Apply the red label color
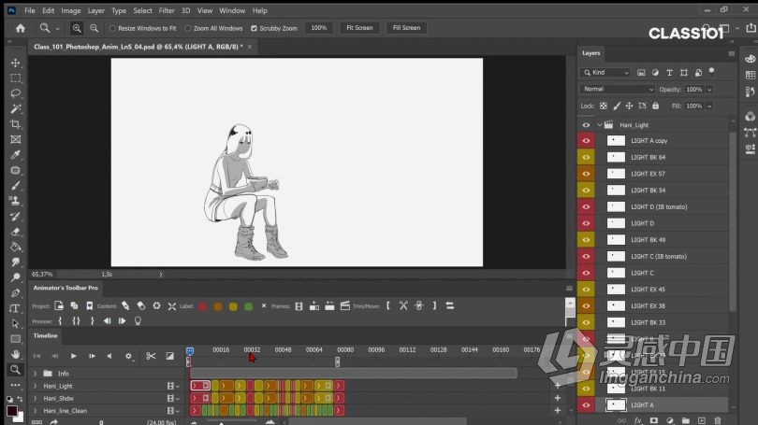 pyautogui.click(x=203, y=306)
